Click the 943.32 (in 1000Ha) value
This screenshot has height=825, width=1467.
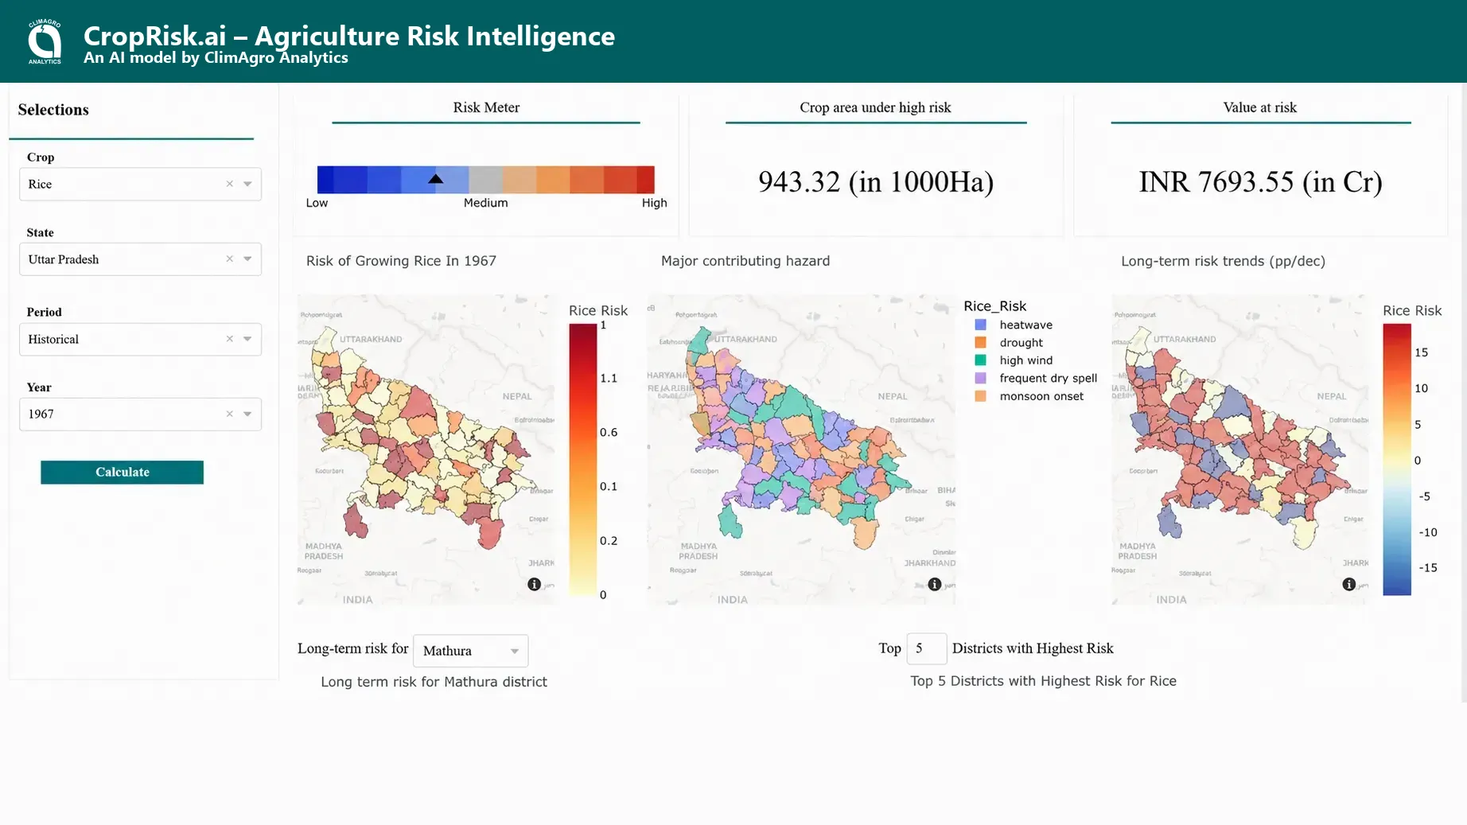pos(876,182)
